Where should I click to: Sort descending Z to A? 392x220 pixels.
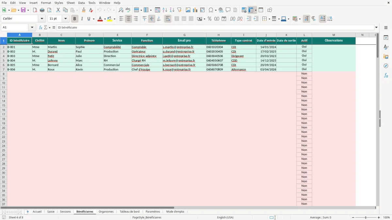[x=172, y=10]
